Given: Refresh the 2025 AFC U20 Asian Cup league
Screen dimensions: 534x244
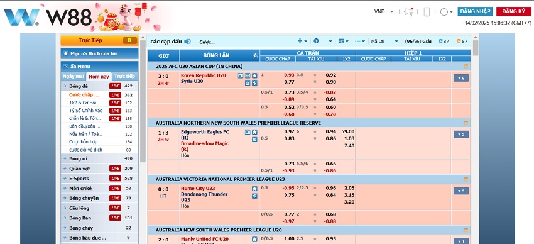Looking at the screenshot, I should (x=466, y=67).
